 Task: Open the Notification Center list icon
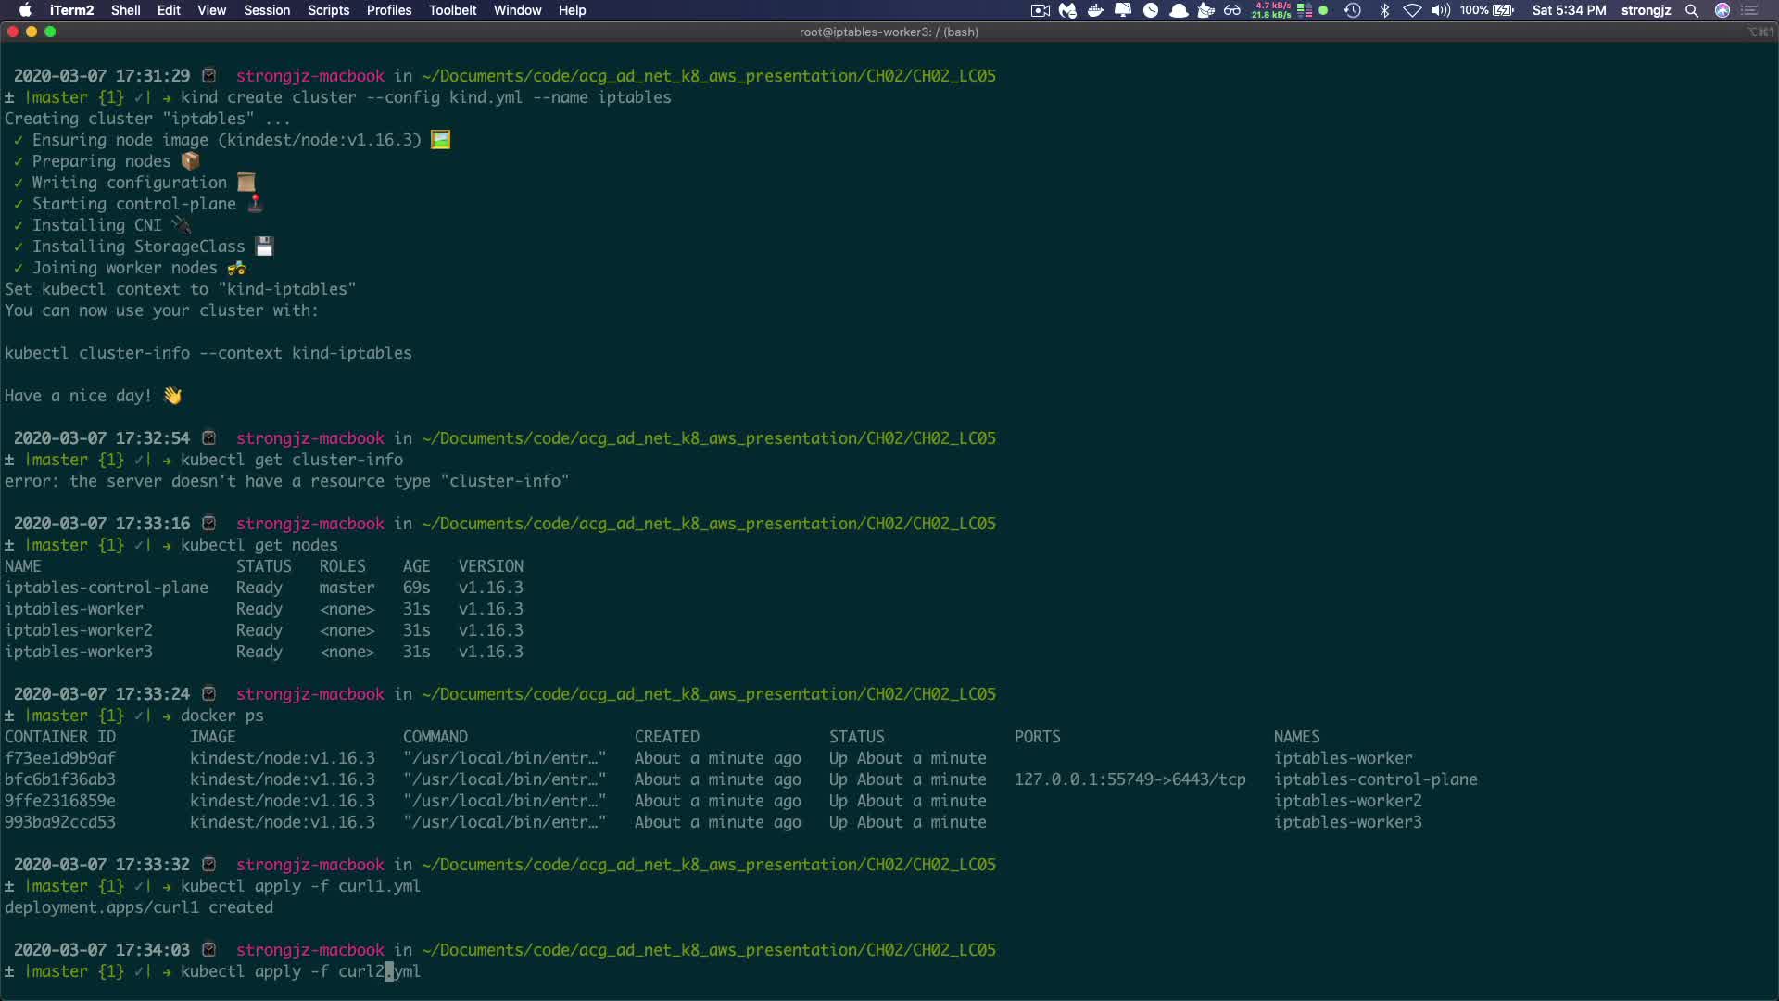(x=1750, y=10)
